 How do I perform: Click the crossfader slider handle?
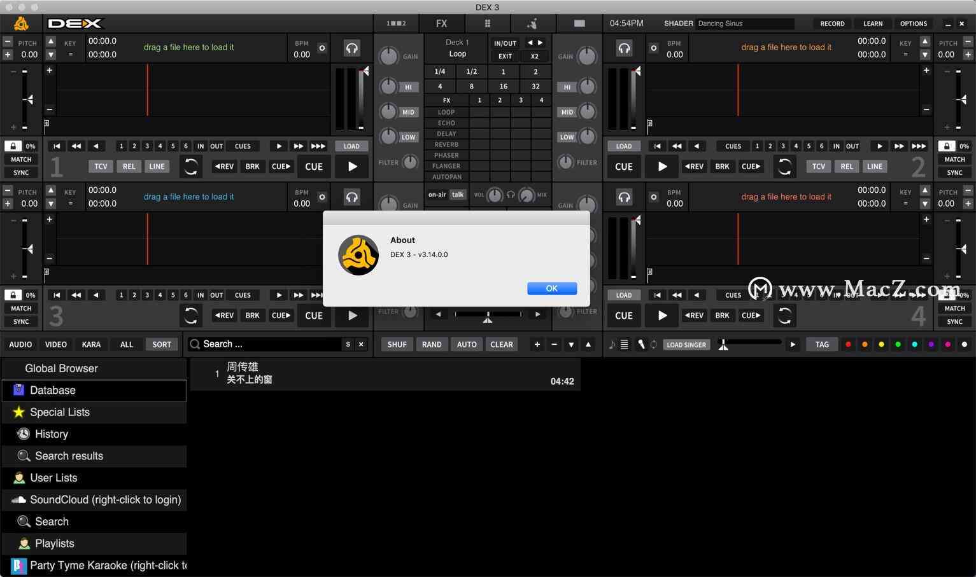(x=488, y=317)
